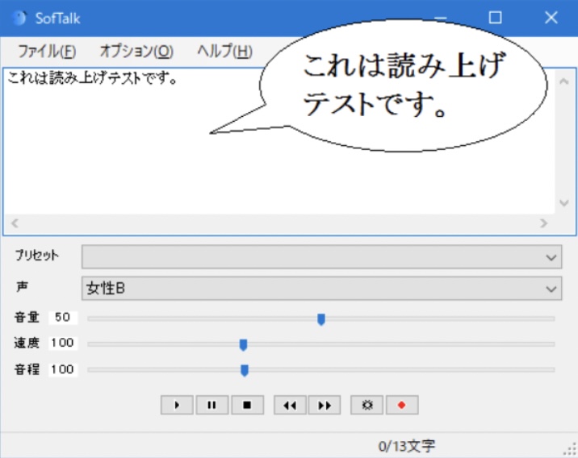
Task: Open the オプション(O) menu
Action: pos(136,51)
